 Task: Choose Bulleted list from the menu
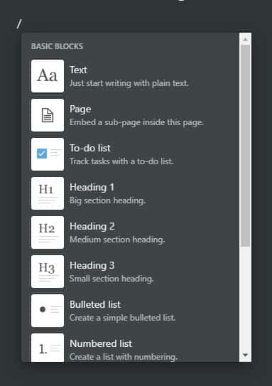pos(131,311)
